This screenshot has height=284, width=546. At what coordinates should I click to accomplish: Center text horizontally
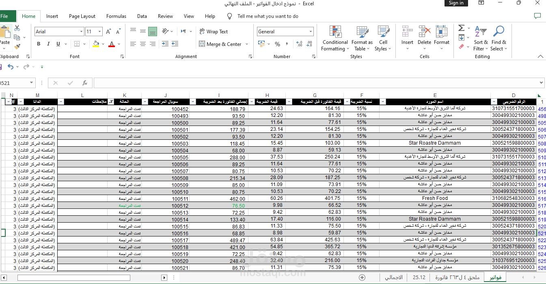pyautogui.click(x=142, y=44)
